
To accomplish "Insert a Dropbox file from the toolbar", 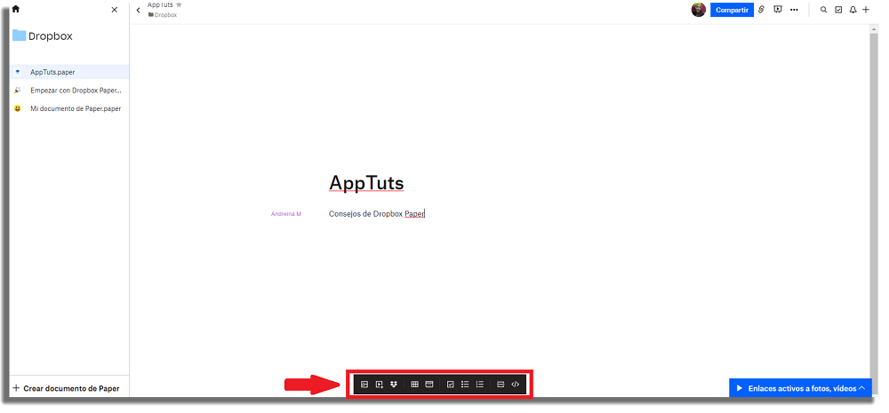I will [x=394, y=384].
